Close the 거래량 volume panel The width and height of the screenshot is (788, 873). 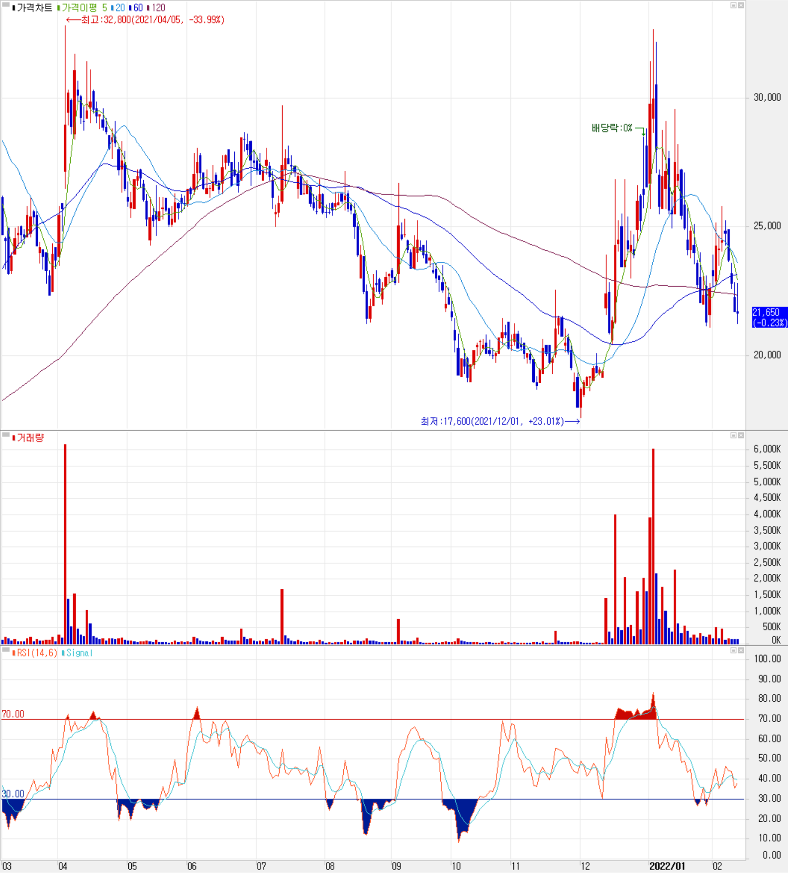click(741, 436)
